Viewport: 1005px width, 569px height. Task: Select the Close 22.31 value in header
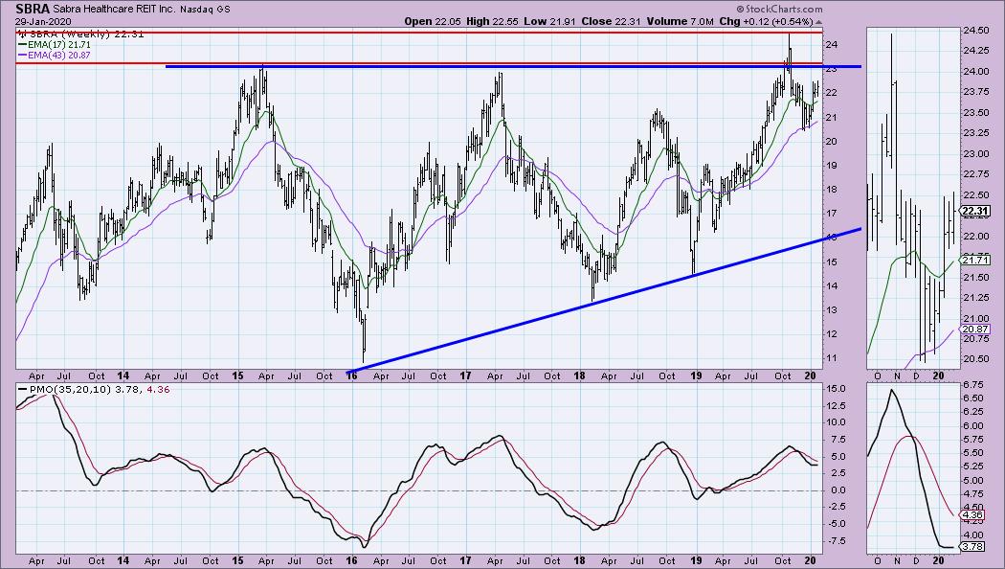click(611, 21)
